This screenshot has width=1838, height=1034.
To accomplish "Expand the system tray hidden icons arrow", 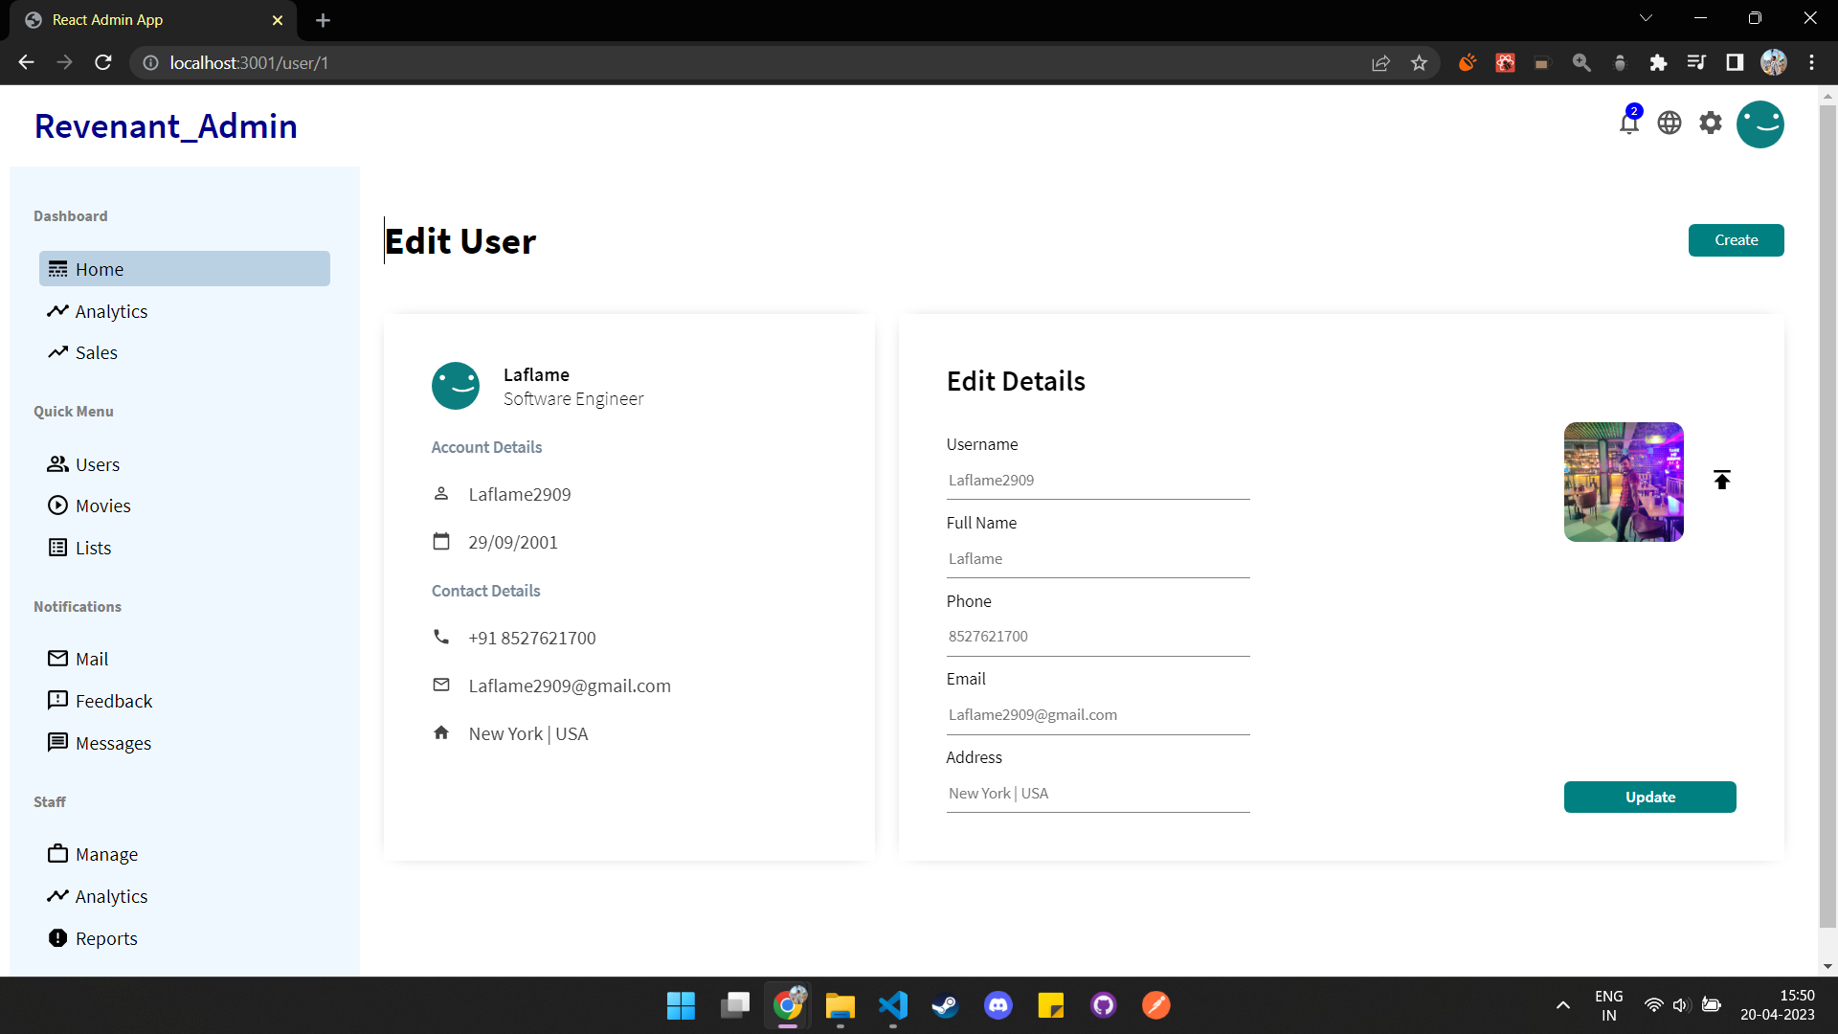I will [x=1562, y=1005].
